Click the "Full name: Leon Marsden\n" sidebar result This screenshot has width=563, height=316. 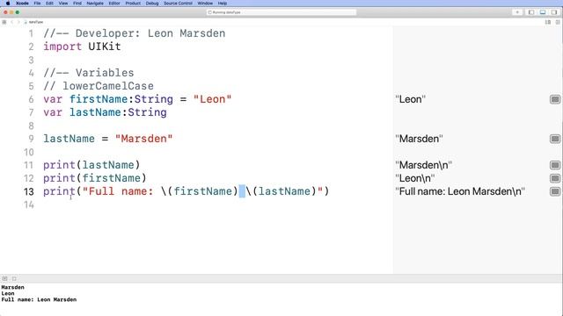click(x=460, y=191)
